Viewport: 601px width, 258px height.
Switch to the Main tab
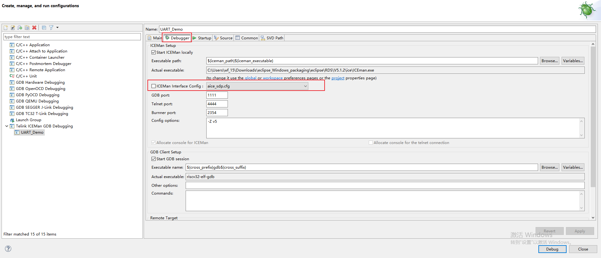pos(155,38)
